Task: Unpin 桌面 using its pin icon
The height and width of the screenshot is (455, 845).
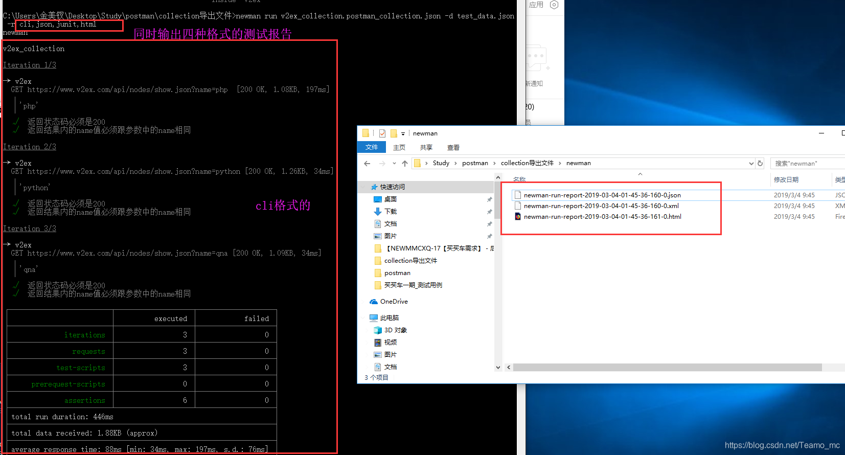Action: click(x=490, y=199)
